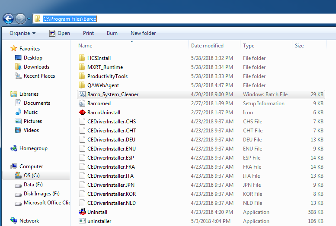Open the Pictures library

(x=33, y=121)
